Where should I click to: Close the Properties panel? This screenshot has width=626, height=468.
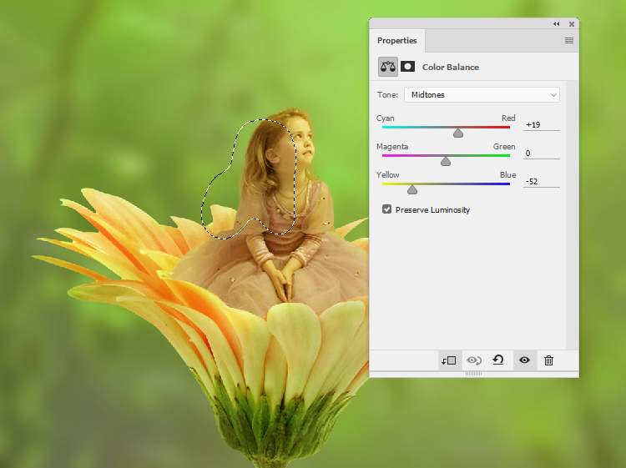(x=571, y=24)
